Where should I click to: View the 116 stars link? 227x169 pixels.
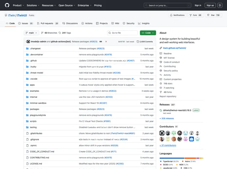168,84
